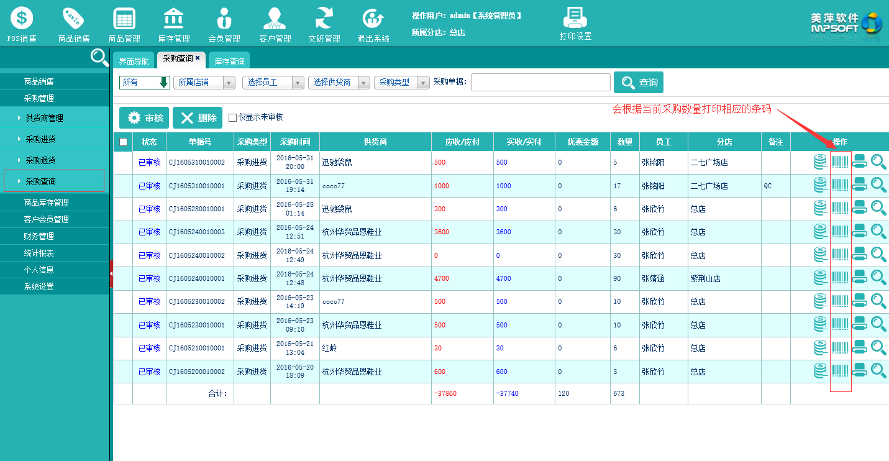Click the 删除 delete button
889x461 pixels.
[198, 117]
